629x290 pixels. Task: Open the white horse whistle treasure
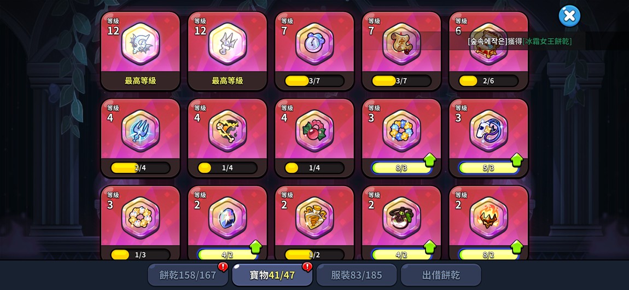[488, 131]
